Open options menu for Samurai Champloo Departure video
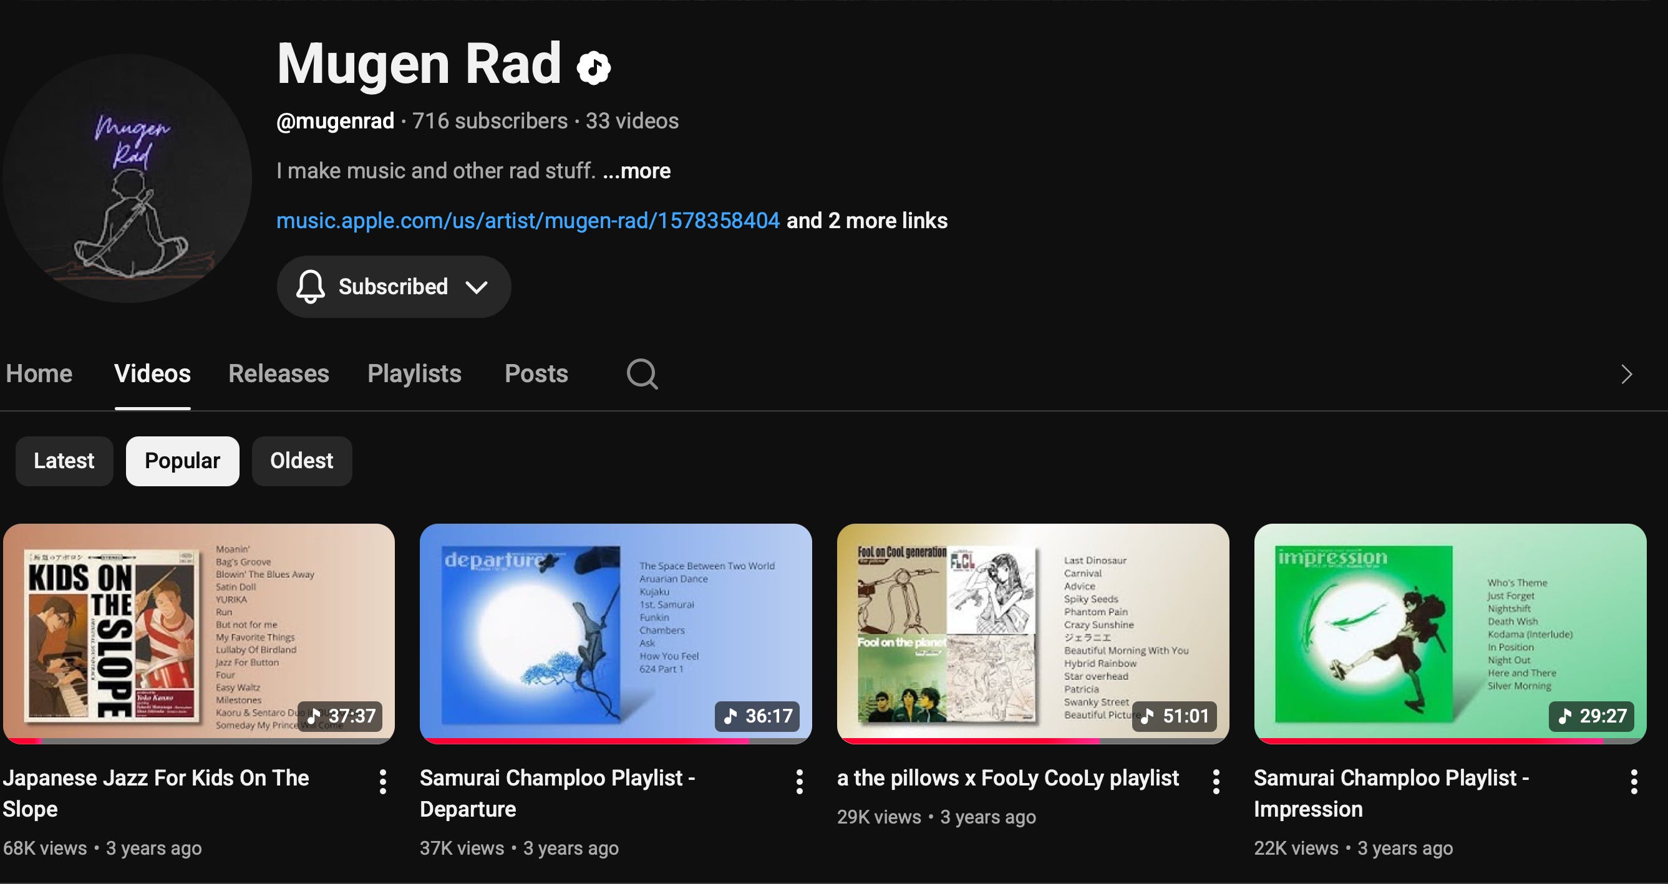Viewport: 1668px width, 884px height. (800, 782)
